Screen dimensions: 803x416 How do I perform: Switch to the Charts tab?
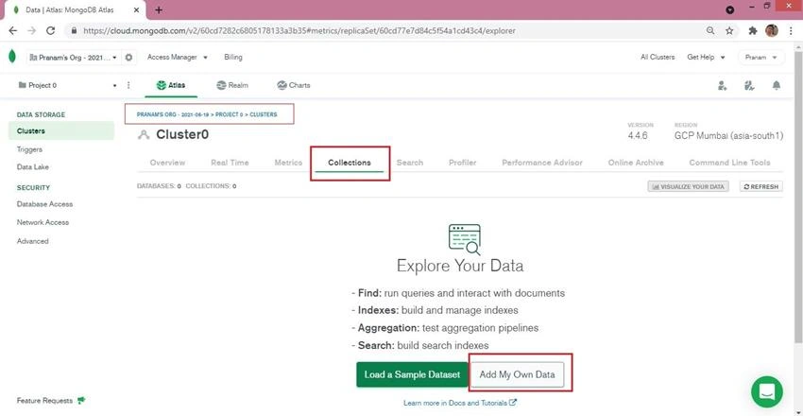coord(294,85)
